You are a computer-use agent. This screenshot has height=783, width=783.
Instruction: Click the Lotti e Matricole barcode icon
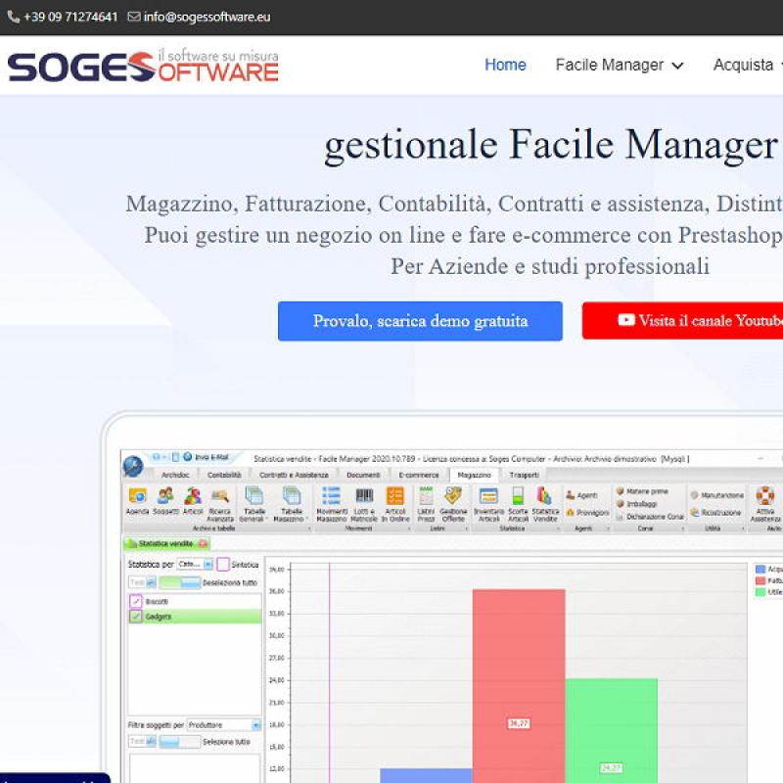tap(364, 496)
